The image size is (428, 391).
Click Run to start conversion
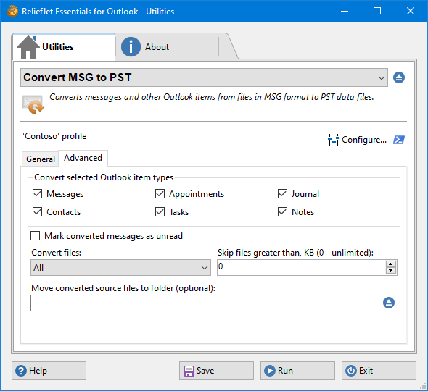point(297,371)
